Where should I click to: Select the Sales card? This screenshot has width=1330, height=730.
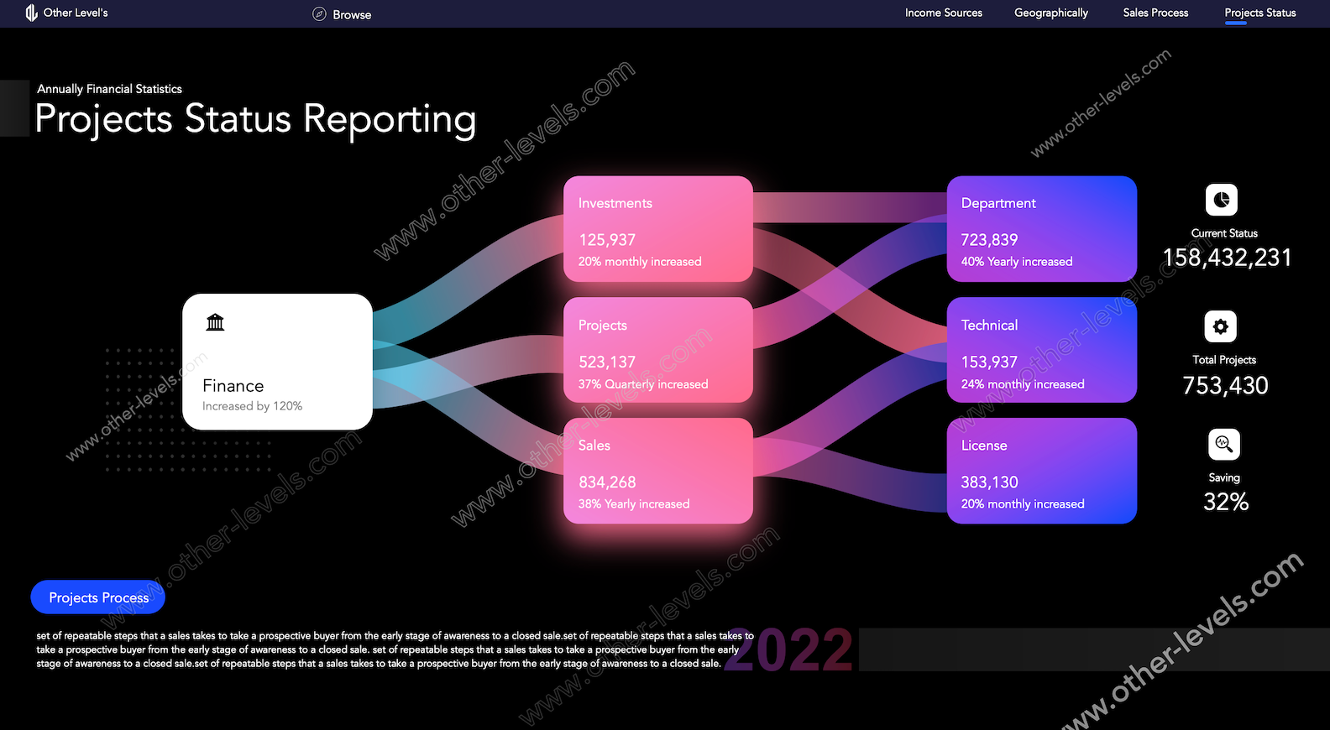(x=658, y=471)
